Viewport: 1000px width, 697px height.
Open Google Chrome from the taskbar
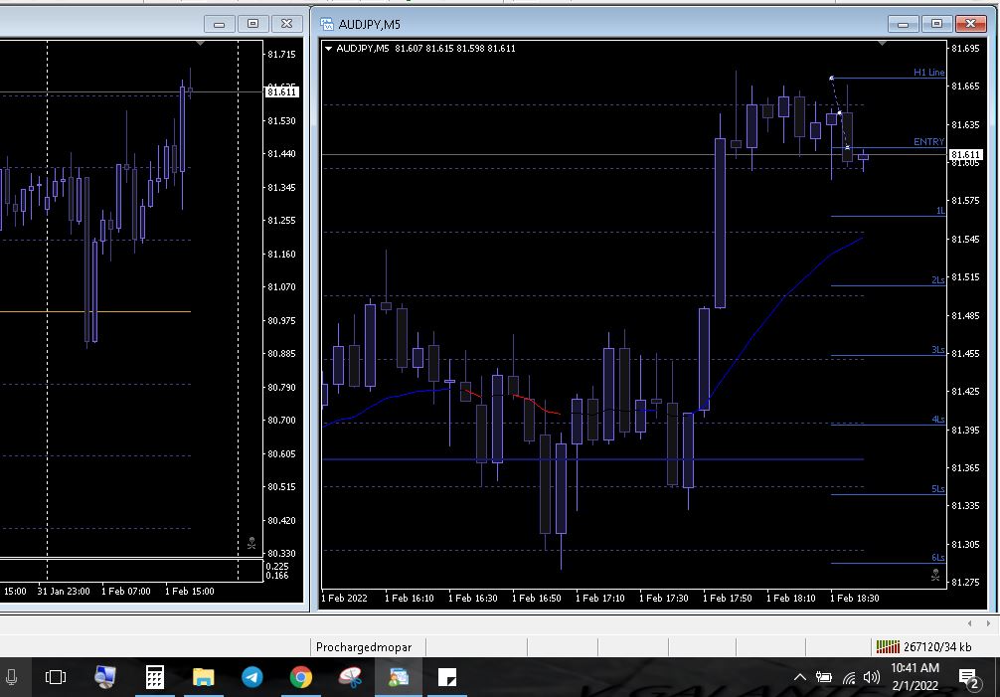click(300, 677)
